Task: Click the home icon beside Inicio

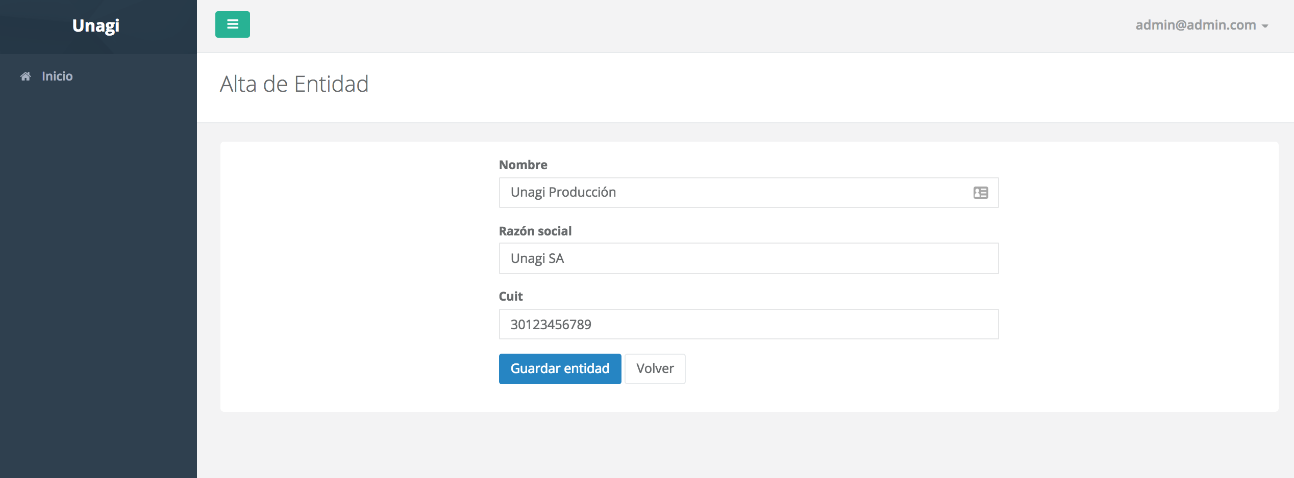Action: coord(26,76)
